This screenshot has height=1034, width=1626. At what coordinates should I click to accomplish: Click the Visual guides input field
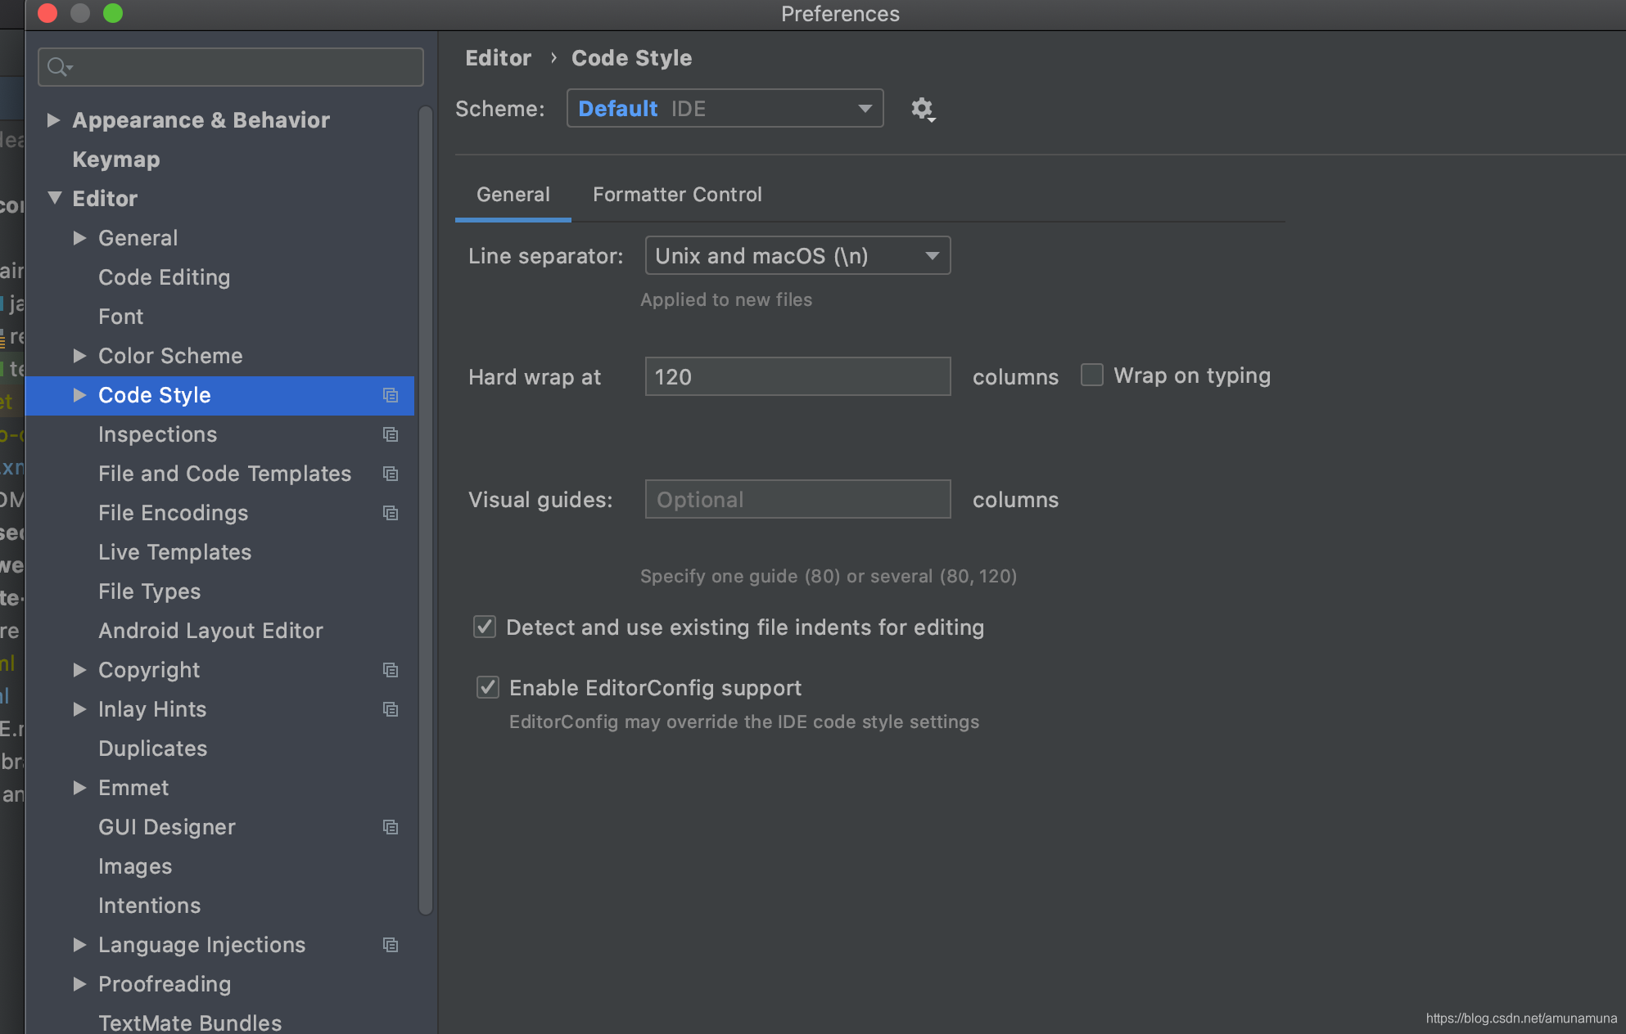(x=797, y=499)
